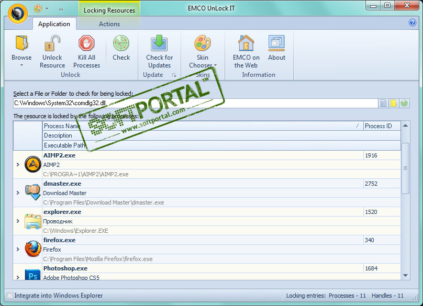Click the green check icon beside path field

[x=404, y=103]
